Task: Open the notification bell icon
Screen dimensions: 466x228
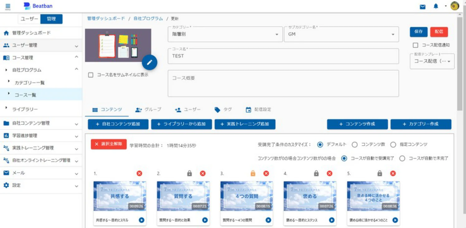Action: pyautogui.click(x=436, y=7)
